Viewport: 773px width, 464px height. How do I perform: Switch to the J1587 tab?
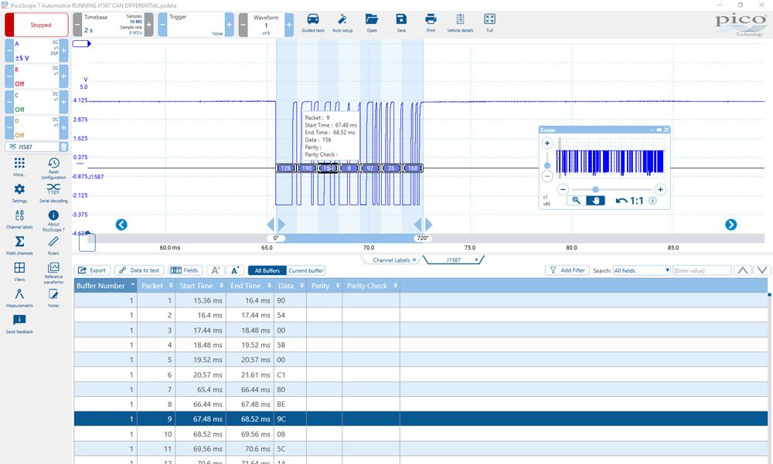tap(453, 260)
